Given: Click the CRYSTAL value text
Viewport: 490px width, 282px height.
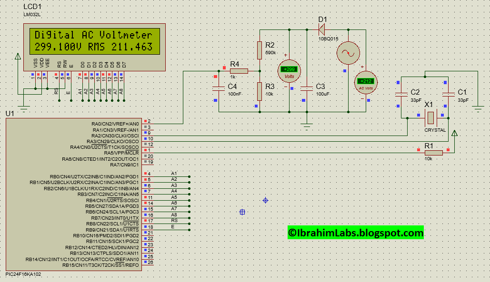Looking at the screenshot, I should click(x=435, y=130).
